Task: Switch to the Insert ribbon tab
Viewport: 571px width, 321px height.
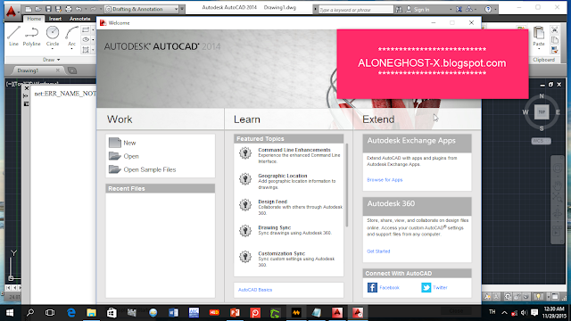Action: [55, 19]
